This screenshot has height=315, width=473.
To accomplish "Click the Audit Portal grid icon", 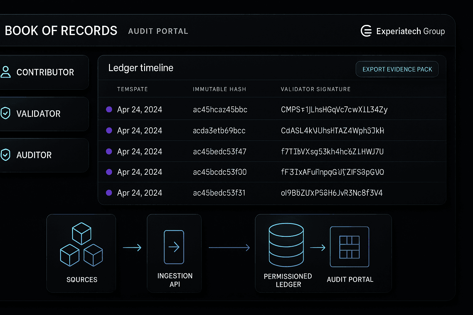I will tap(349, 246).
